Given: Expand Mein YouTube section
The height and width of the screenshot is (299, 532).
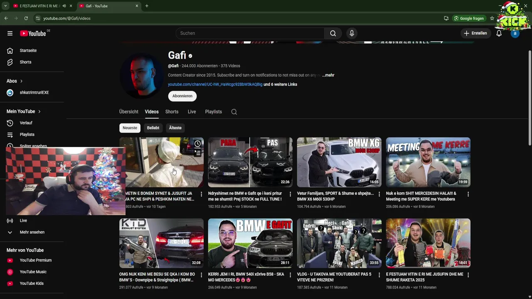Looking at the screenshot, I should 24,111.
